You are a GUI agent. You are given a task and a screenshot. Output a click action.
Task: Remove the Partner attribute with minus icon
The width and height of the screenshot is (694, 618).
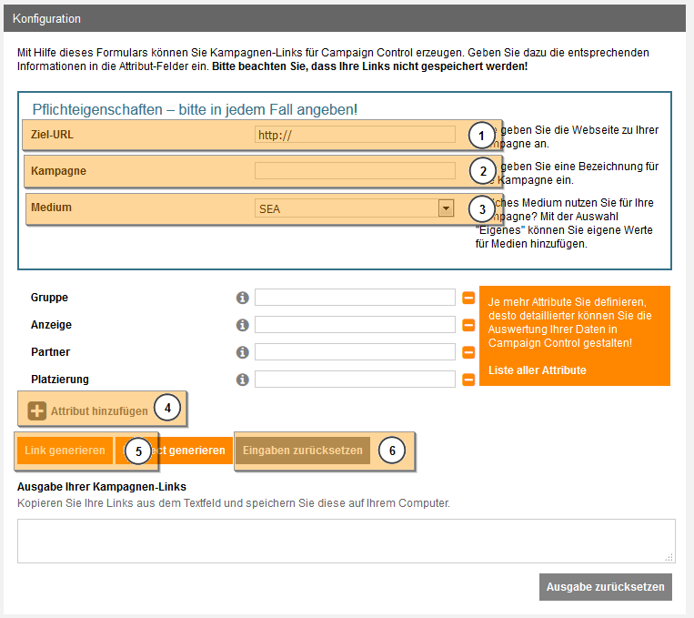click(x=468, y=352)
